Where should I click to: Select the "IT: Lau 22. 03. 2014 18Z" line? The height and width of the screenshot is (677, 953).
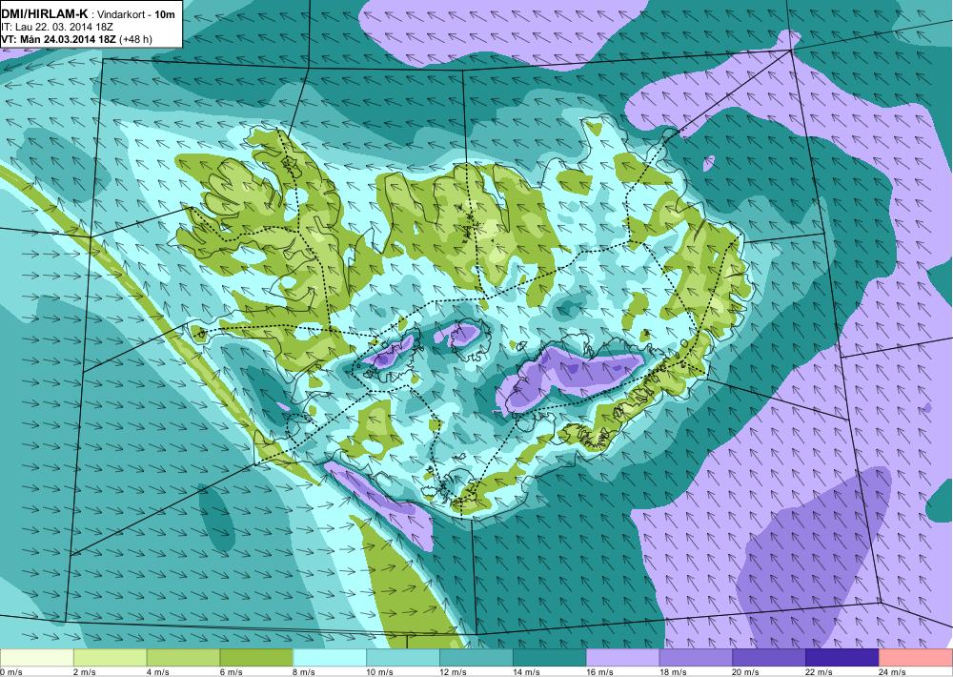tap(57, 28)
